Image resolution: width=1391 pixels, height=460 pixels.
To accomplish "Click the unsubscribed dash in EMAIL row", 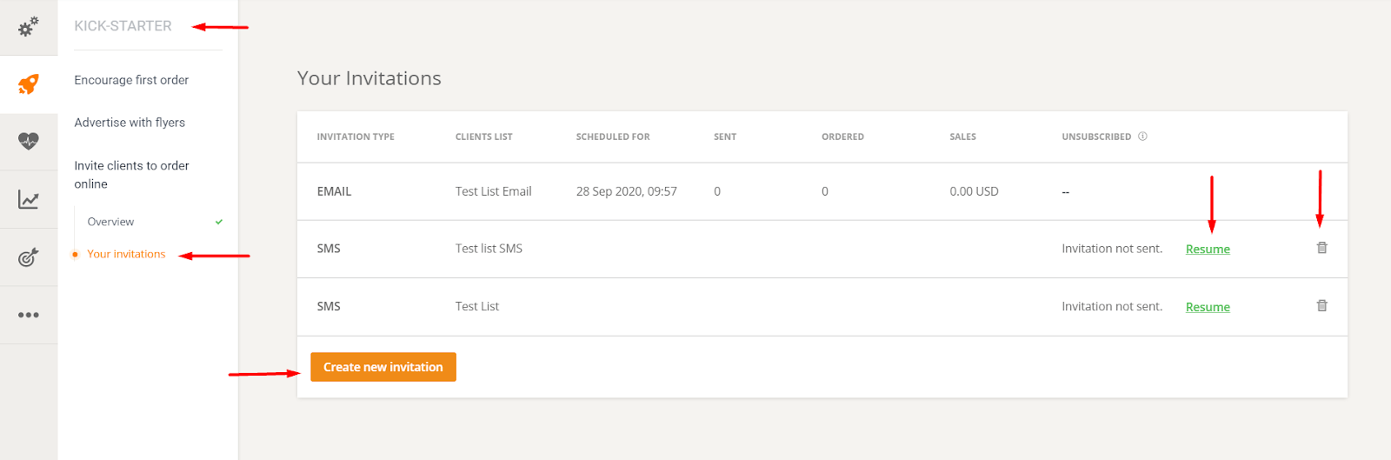I will click(x=1066, y=192).
